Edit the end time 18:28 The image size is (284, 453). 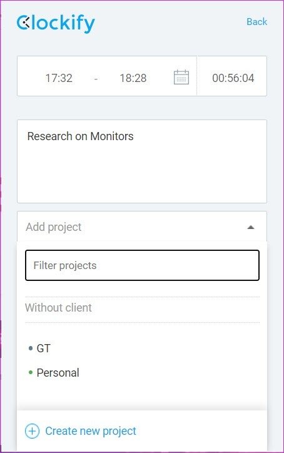coord(133,78)
